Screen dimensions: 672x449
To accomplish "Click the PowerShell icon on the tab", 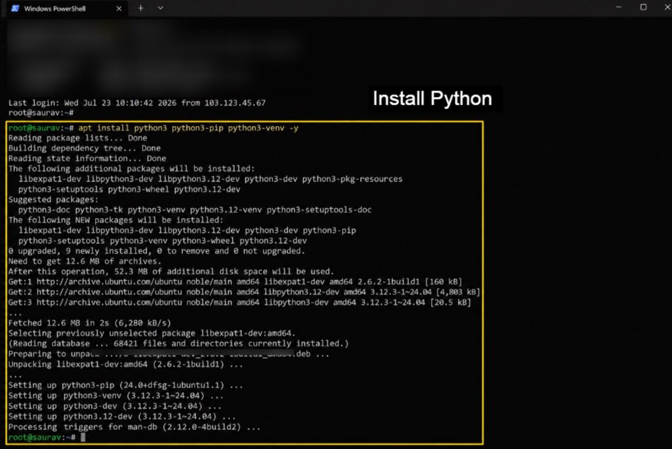I will pos(15,9).
